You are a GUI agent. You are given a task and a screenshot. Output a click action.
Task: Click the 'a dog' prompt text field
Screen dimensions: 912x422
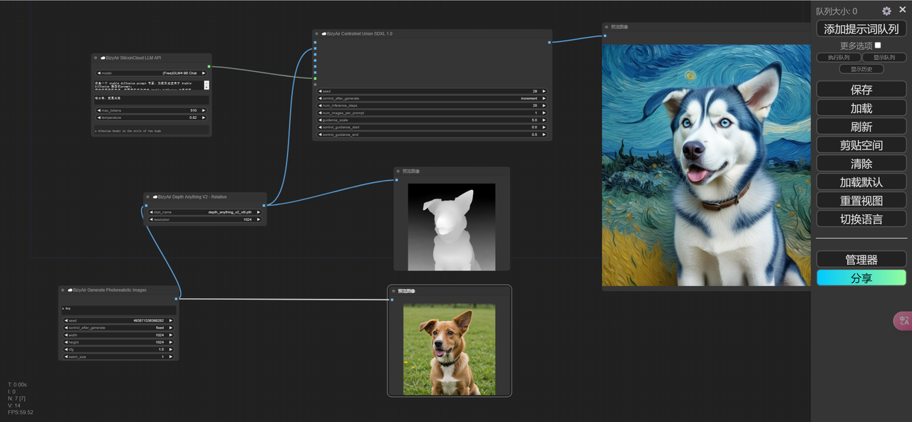118,309
